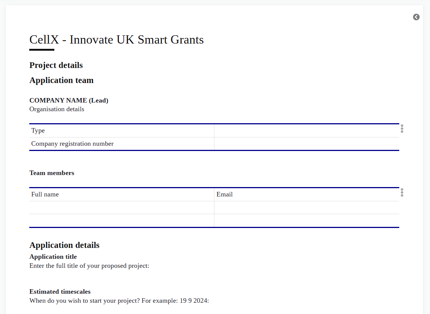
Task: Click the Email column header
Action: 306,195
